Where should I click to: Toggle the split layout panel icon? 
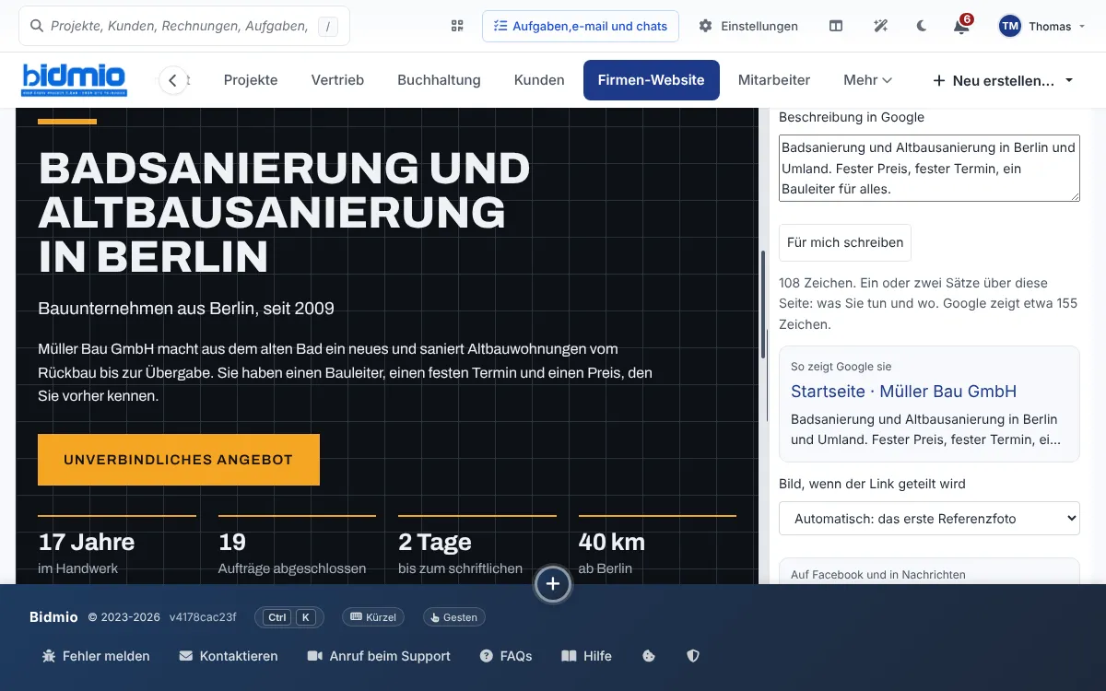coord(836,26)
